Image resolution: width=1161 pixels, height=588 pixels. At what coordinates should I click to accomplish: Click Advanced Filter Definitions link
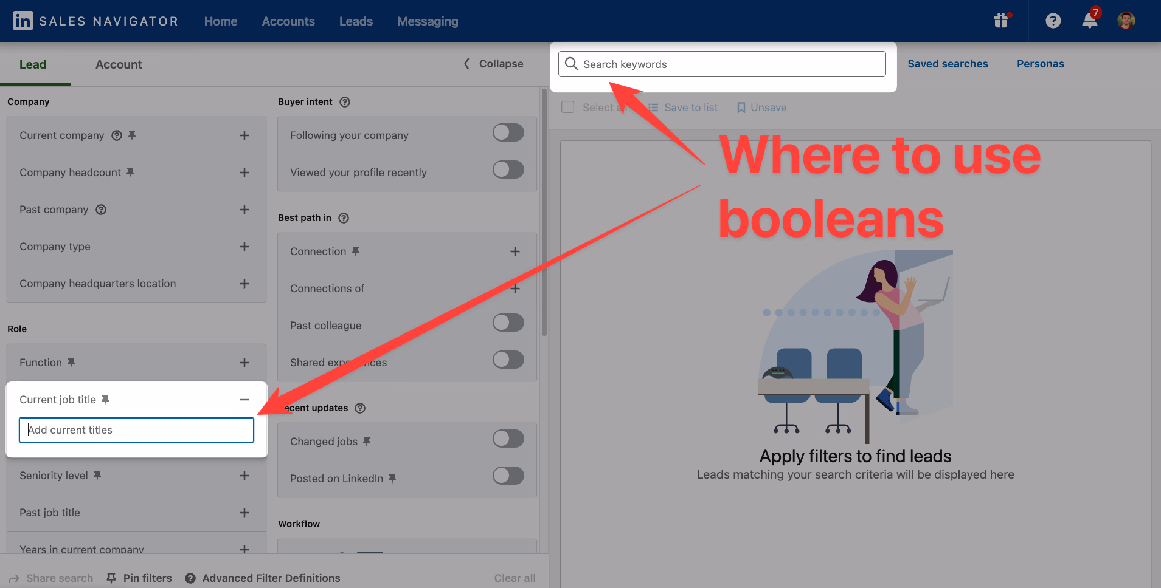pos(271,578)
